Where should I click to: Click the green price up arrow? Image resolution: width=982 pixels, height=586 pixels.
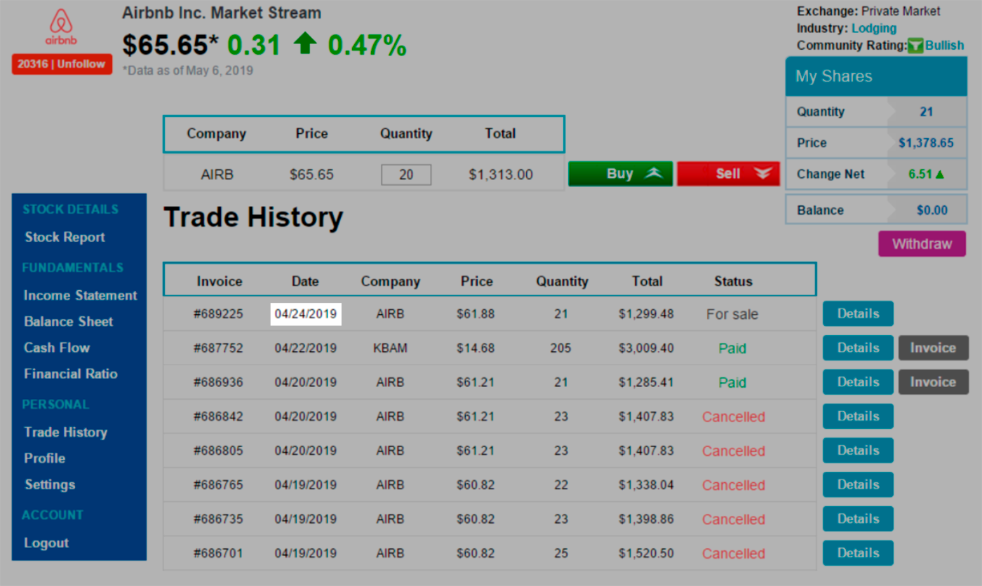click(x=305, y=44)
